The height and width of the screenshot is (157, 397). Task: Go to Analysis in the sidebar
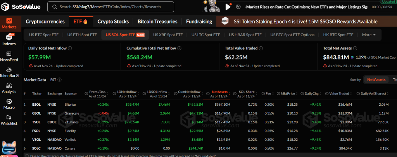9,88
